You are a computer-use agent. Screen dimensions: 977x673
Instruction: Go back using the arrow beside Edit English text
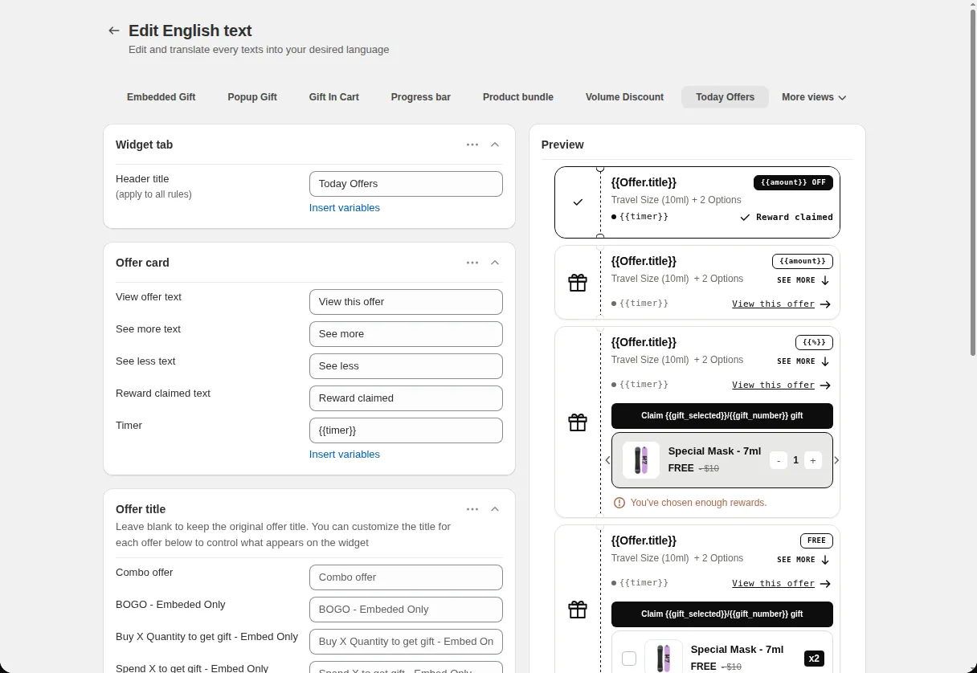pos(114,31)
